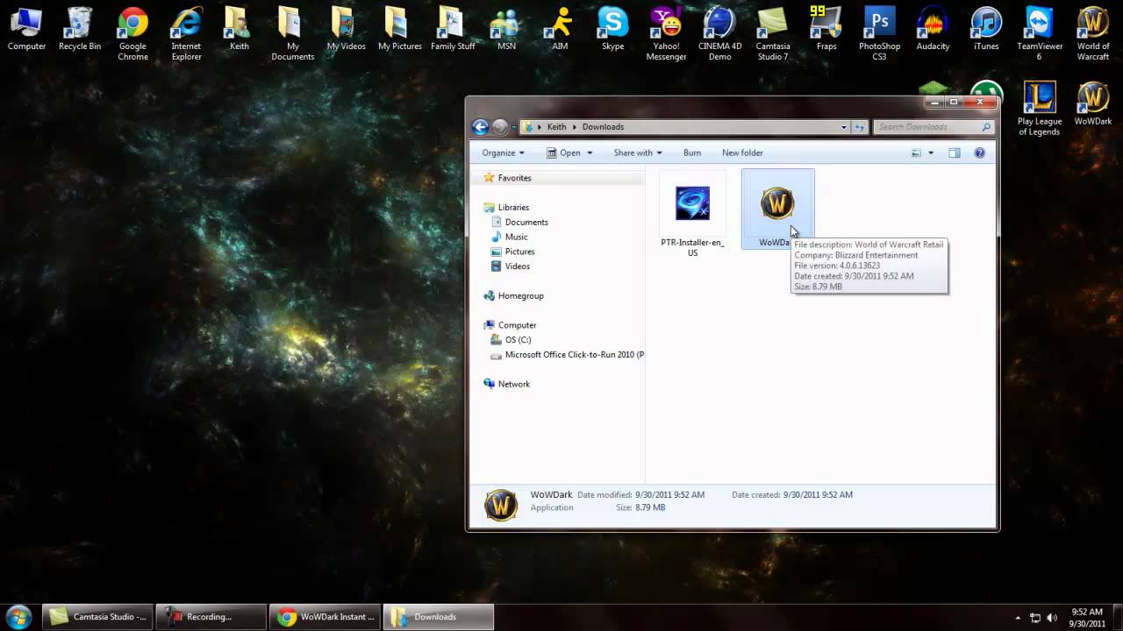Launch the Camtasia Studio 7 desktop shortcut
The image size is (1123, 631).
pyautogui.click(x=772, y=34)
